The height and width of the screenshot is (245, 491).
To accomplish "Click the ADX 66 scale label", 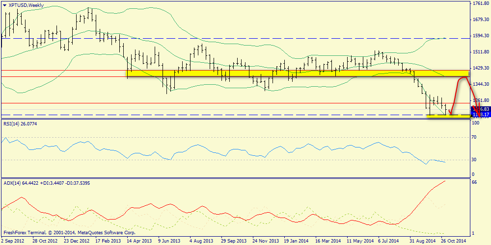I will pos(474,182).
